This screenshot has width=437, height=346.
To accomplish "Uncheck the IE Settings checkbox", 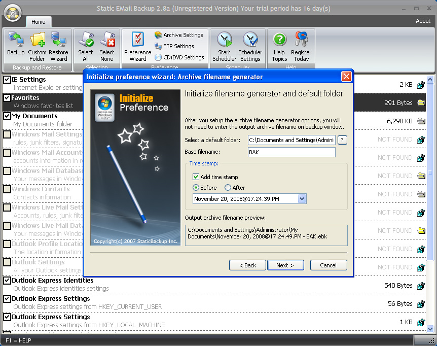I will click(x=7, y=80).
